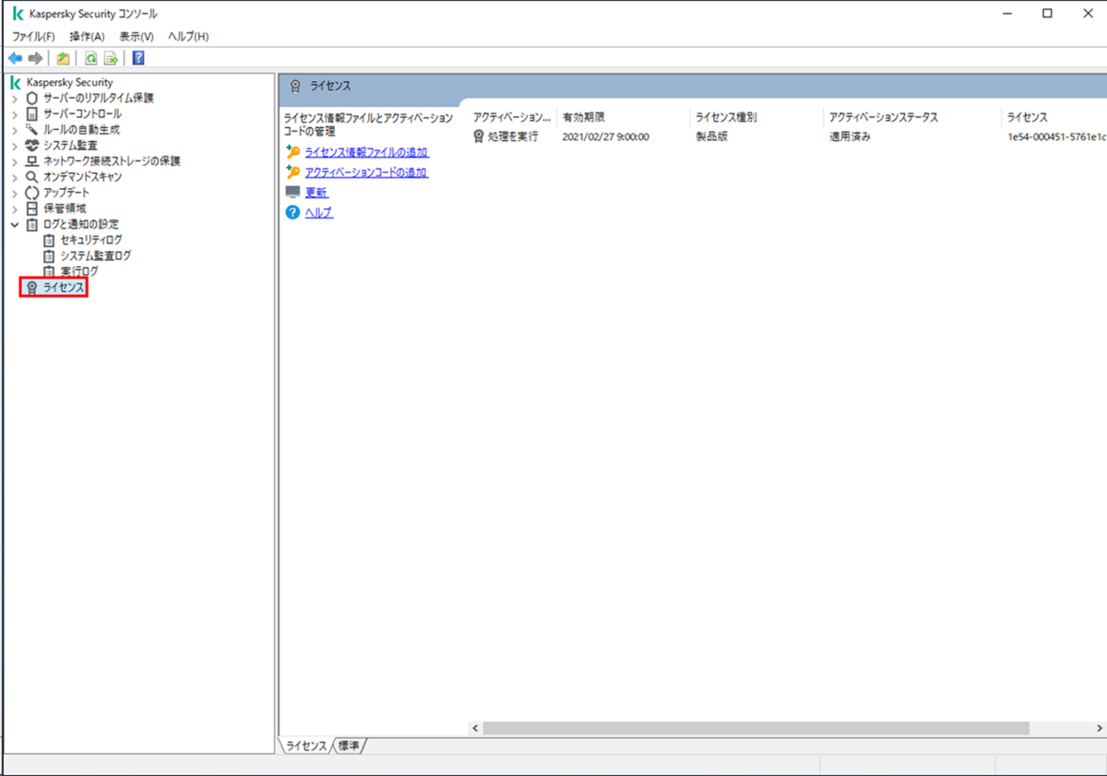Image resolution: width=1107 pixels, height=776 pixels.
Task: Select the clipboard icon for ログと通知の設定
Action: click(32, 224)
